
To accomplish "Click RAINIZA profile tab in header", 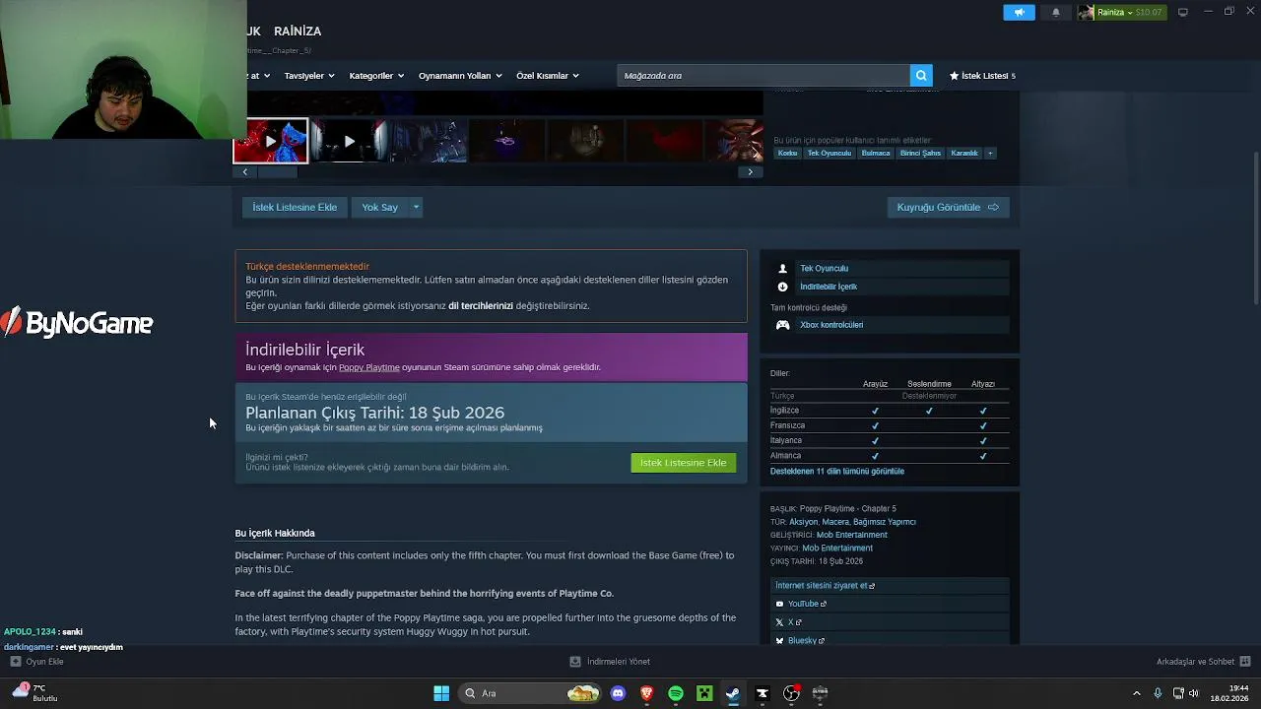I will tap(298, 32).
